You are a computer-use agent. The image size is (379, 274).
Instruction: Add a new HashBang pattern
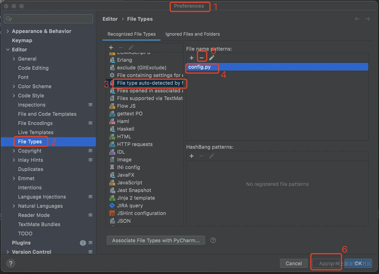click(x=192, y=156)
